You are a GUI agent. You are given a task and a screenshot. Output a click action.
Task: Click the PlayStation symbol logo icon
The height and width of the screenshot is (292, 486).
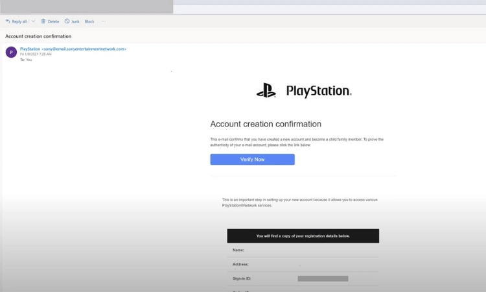[x=266, y=91]
